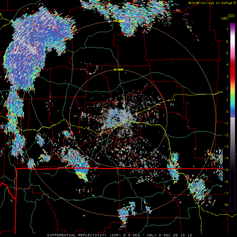
Task: Click the 2 dB scale tick label
Action: pyautogui.click(x=227, y=88)
